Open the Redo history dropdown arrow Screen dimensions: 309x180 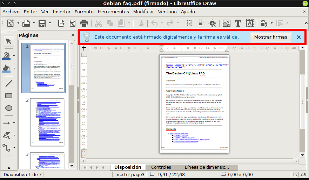point(178,23)
